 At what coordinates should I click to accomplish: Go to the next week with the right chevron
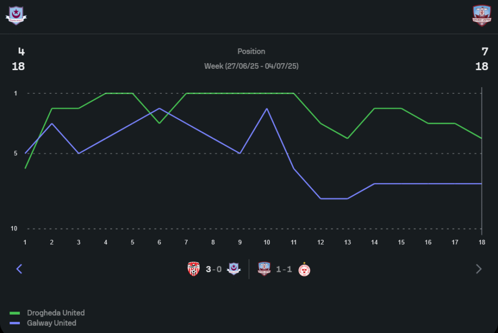click(479, 269)
